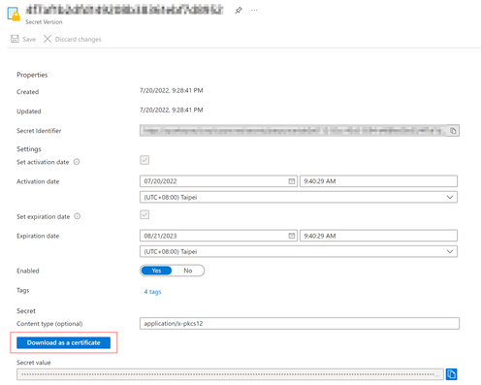The image size is (481, 385).
Task: Click Download as a certificate button
Action: (64, 342)
